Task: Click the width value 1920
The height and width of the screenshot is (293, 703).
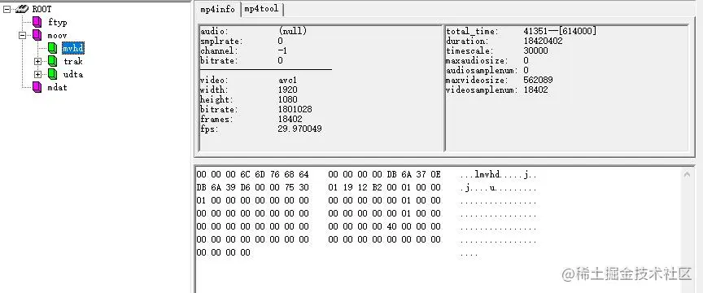Action: (288, 90)
